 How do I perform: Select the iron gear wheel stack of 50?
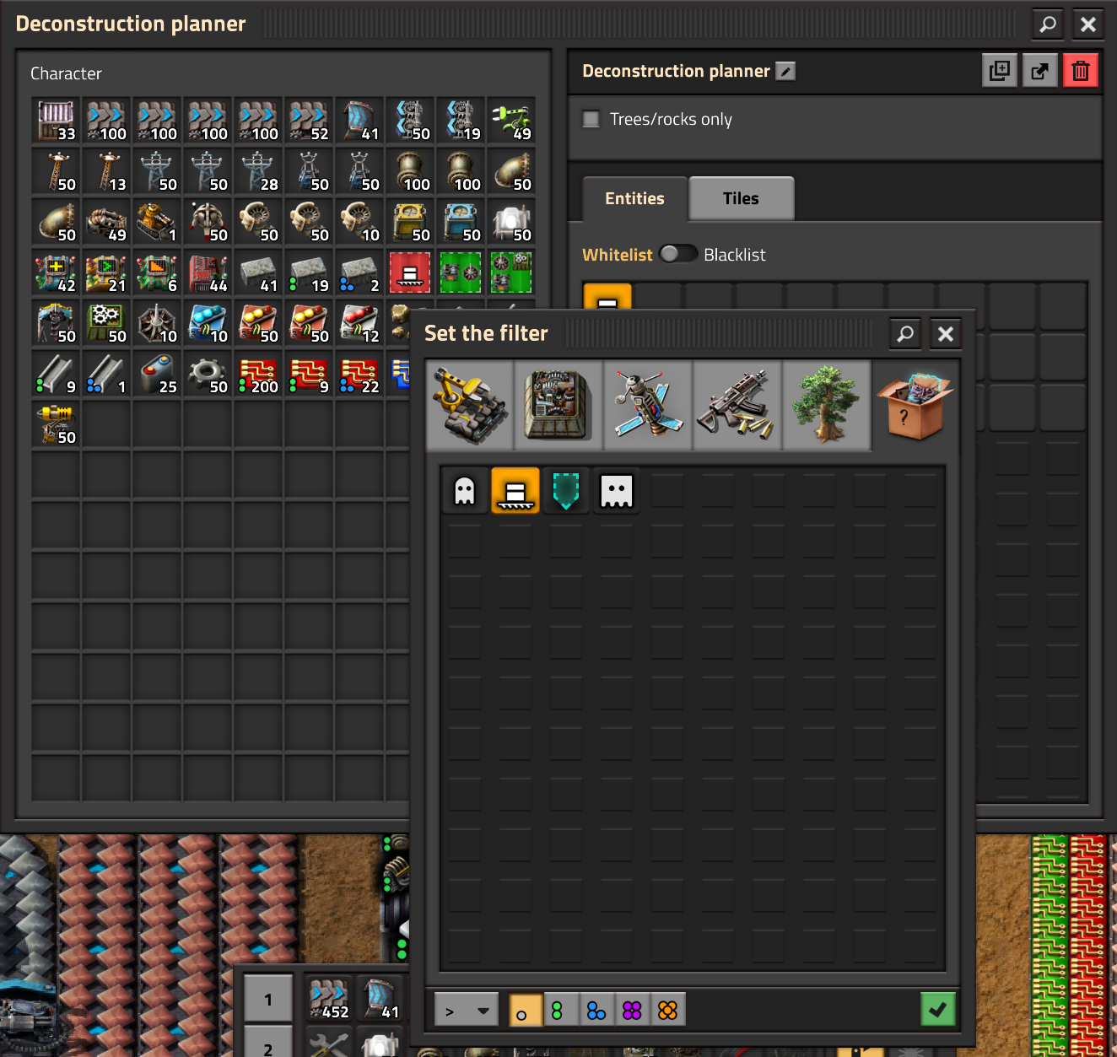208,374
